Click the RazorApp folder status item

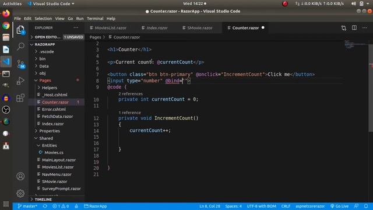pyautogui.click(x=96, y=206)
